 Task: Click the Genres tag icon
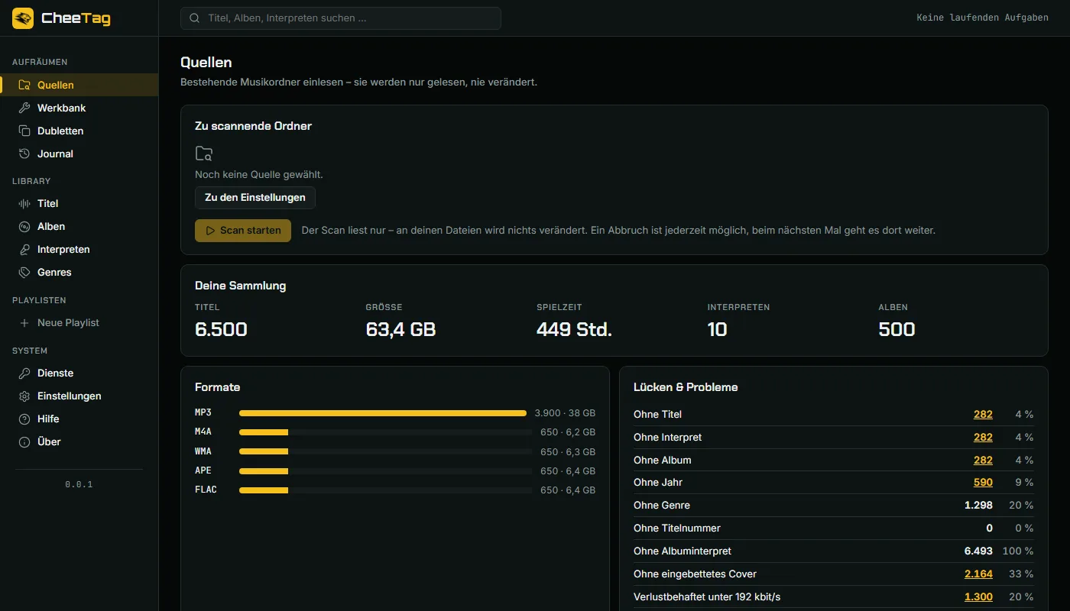click(24, 272)
